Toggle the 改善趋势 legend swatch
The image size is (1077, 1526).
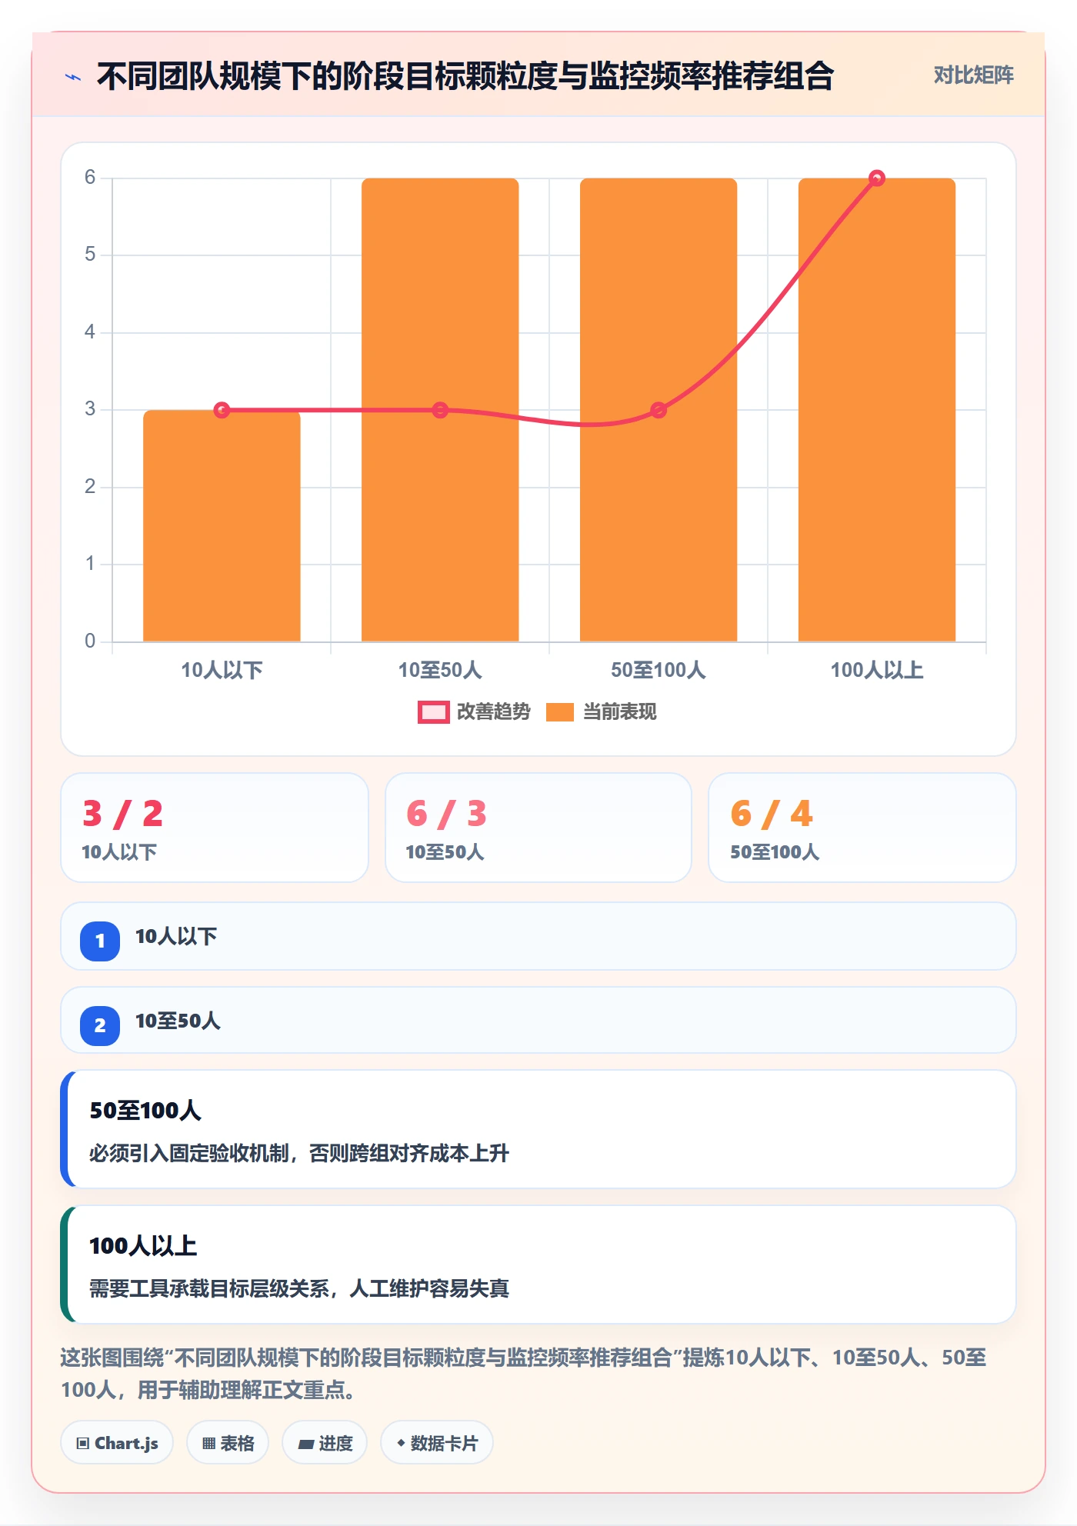[x=433, y=712]
